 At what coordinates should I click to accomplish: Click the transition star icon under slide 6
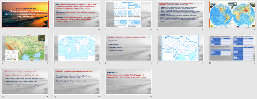pos(47,63)
